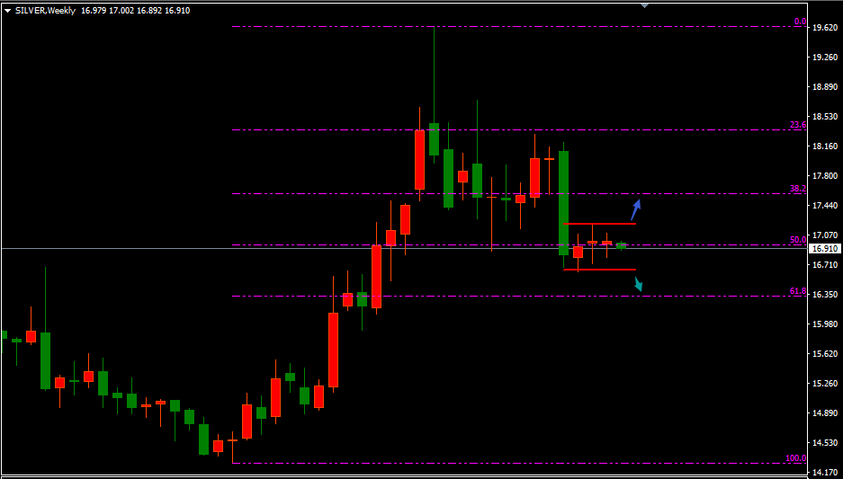Click the Fibonacci 100.0 level label
The width and height of the screenshot is (843, 479).
click(795, 458)
